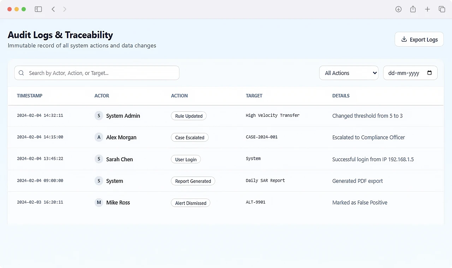Screen dimensions: 452x268
Task: Click the Mike Ross avatar
Action: 99,202
